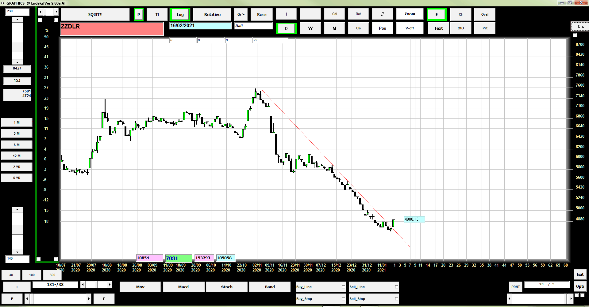The image size is (589, 307).
Task: Click the Ret retracement tool button
Action: pos(358,14)
